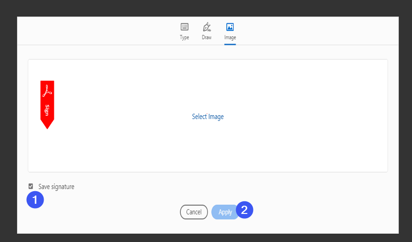This screenshot has width=412, height=242.
Task: Click the Apply button
Action: 225,212
